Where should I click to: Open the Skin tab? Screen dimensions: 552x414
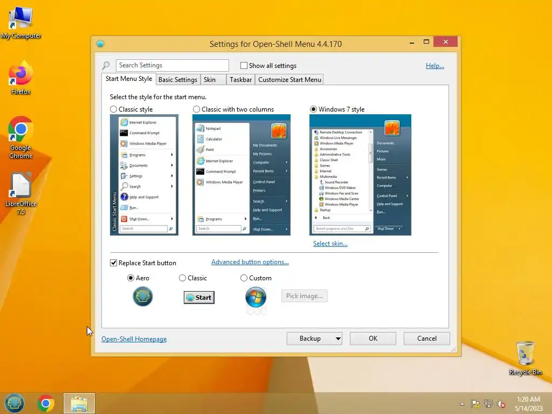[213, 80]
